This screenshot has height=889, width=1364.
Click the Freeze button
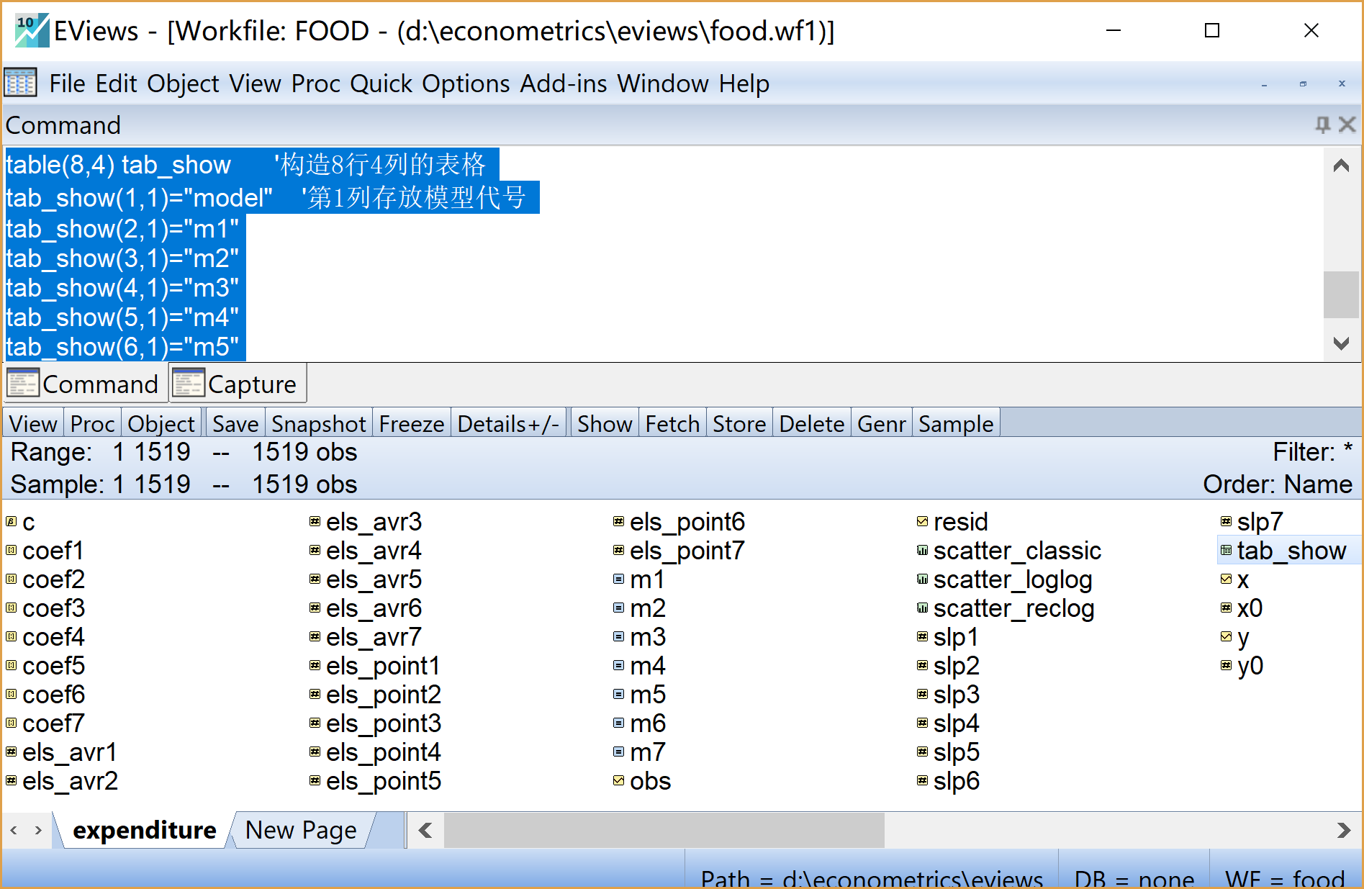(411, 424)
